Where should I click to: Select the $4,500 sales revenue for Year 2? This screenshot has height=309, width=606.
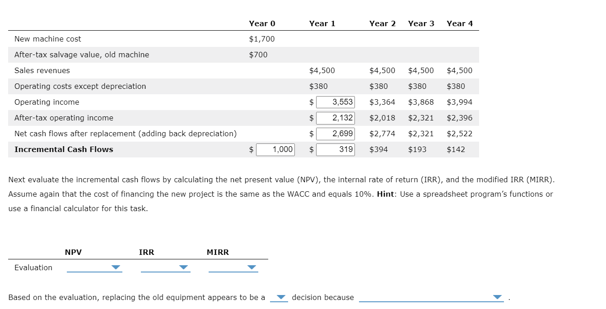point(382,70)
